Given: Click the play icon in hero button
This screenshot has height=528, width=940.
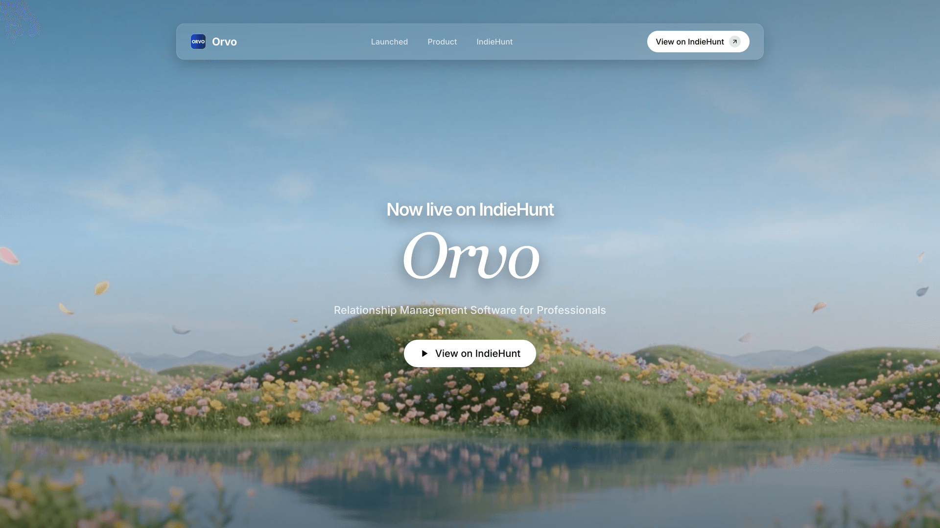Looking at the screenshot, I should [424, 353].
